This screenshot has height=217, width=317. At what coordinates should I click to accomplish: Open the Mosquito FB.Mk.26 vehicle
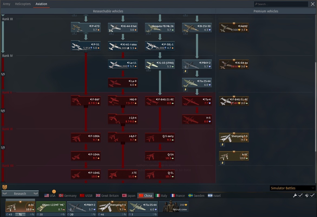[160, 28]
